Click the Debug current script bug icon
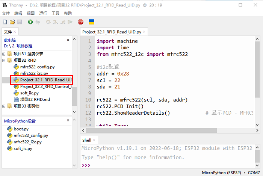This screenshot has width=263, height=176. coord(38,23)
